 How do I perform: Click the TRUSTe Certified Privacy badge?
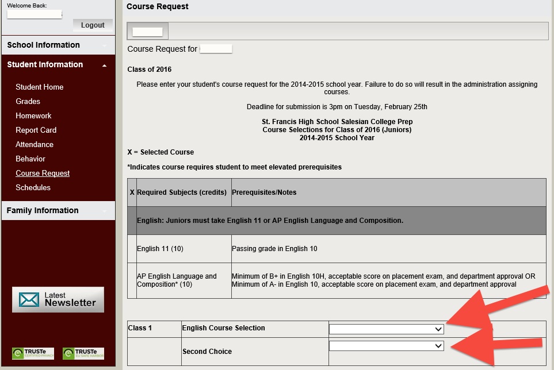pyautogui.click(x=33, y=353)
